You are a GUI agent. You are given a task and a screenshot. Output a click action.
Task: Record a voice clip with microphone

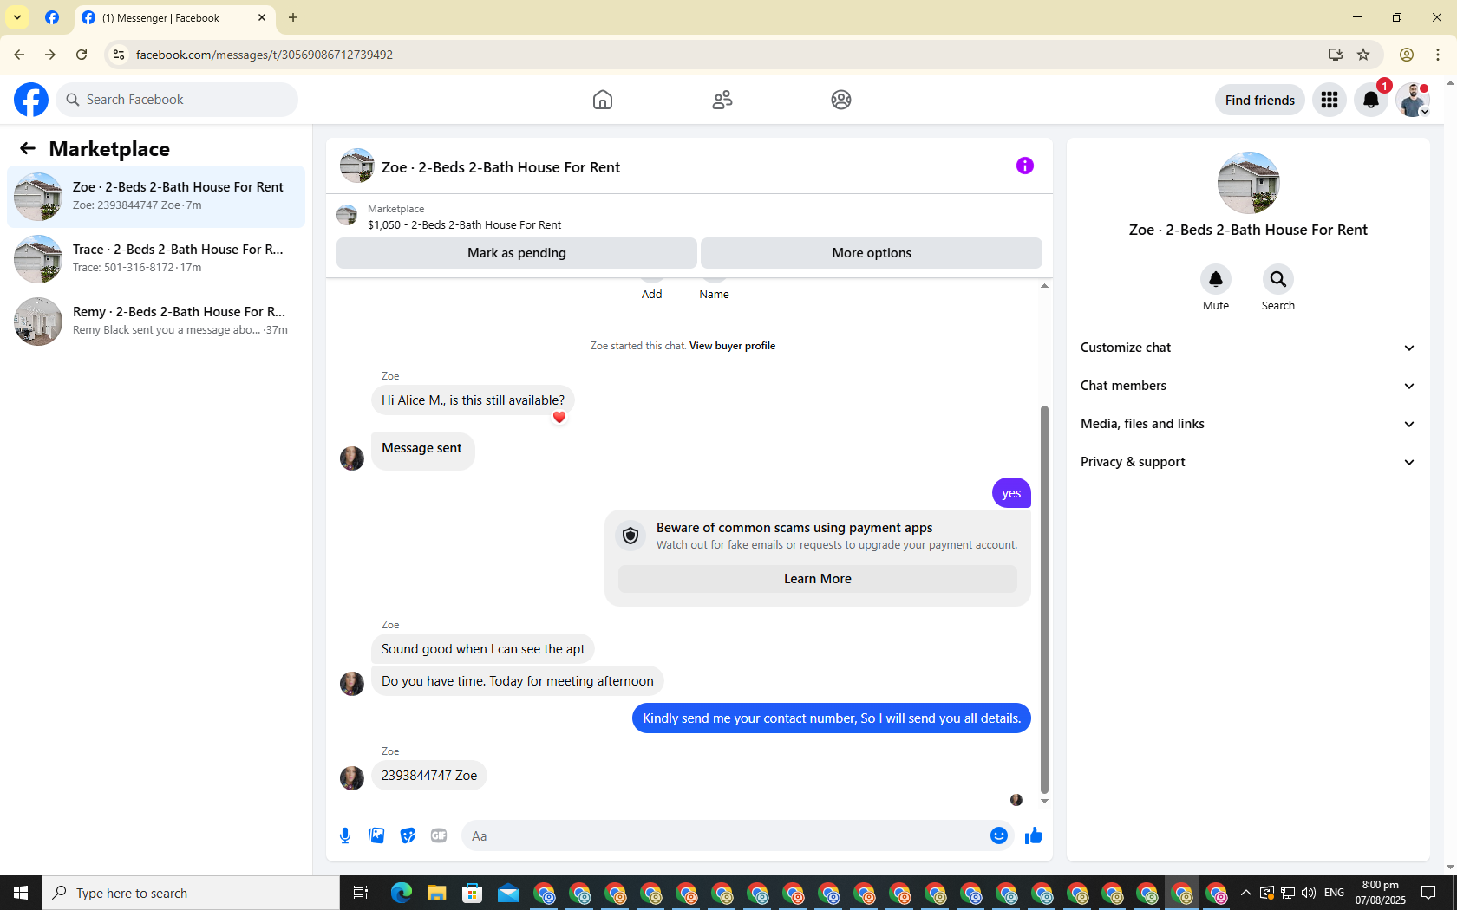[x=345, y=835]
